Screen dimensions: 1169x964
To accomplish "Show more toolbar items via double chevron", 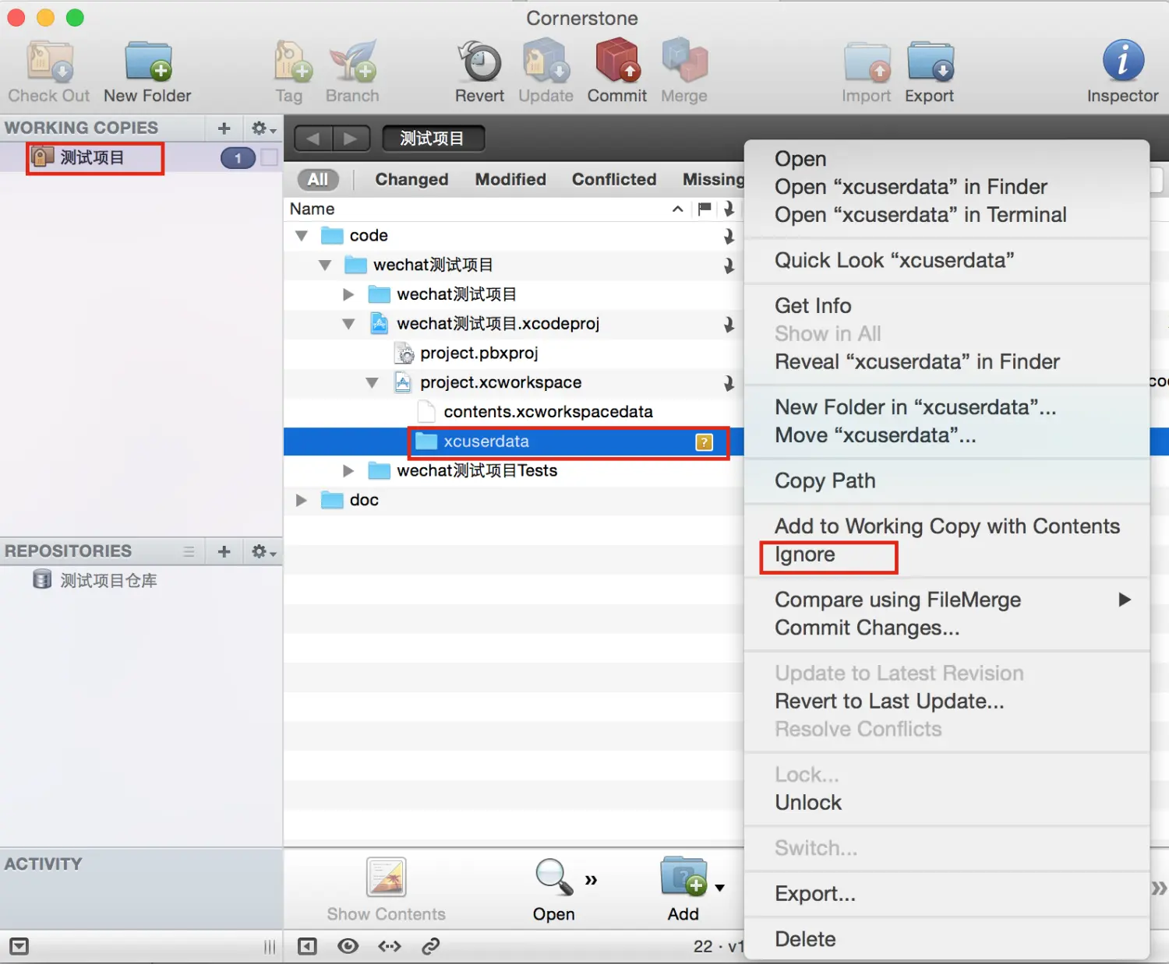I will 592,880.
